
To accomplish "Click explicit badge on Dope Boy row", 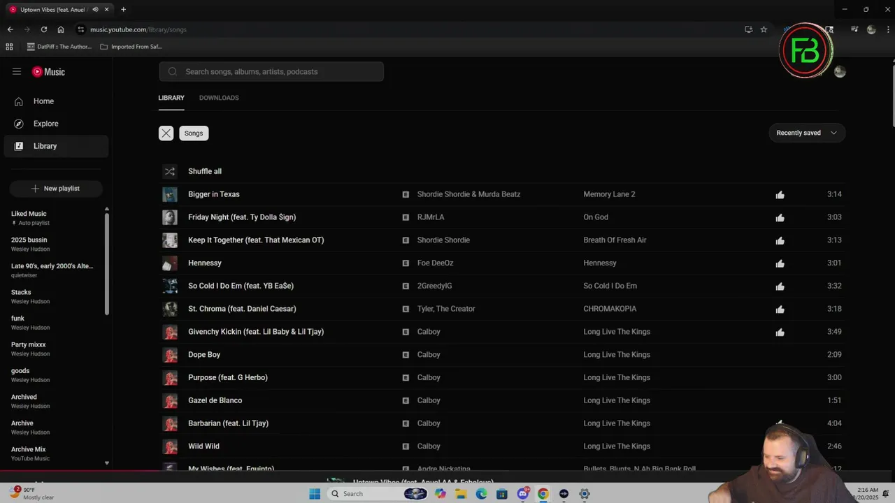I will tap(406, 355).
